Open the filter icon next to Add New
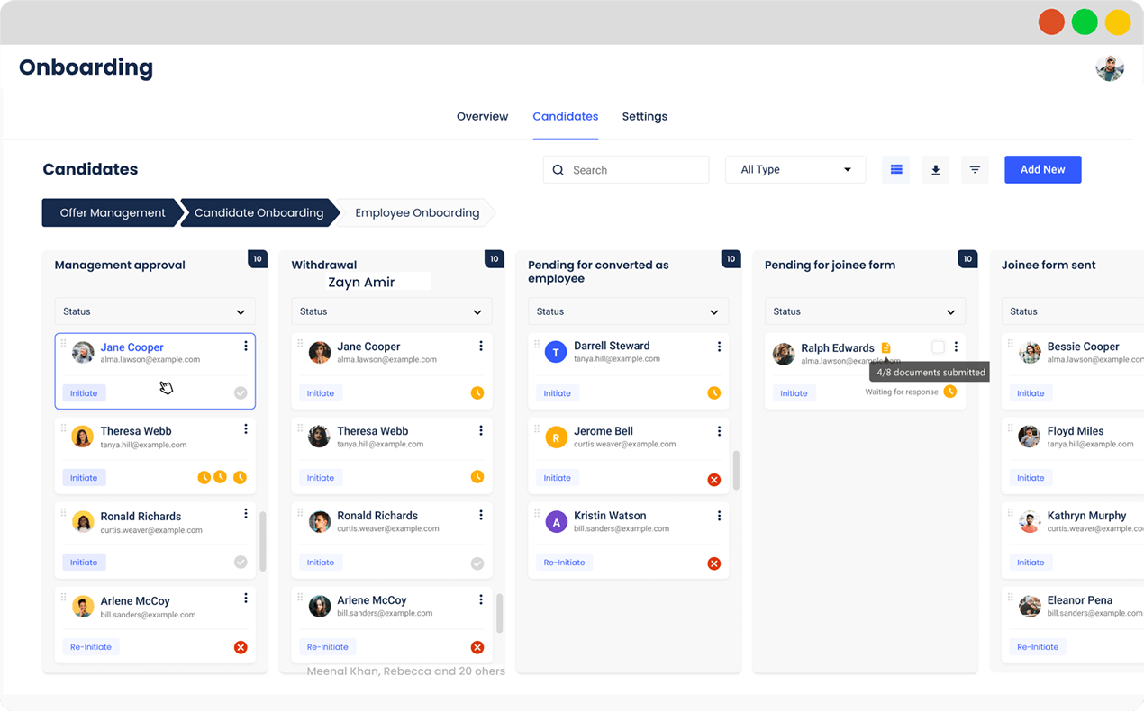Screen dimensions: 1144x711 (975, 169)
